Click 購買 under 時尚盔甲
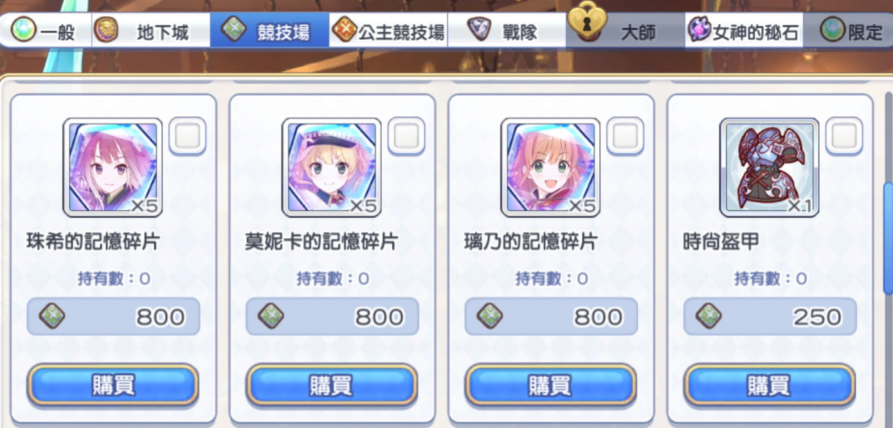The image size is (893, 428). tap(770, 385)
